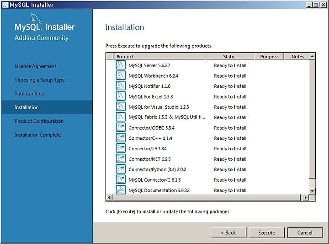Click the horizontal scrollbar thumb
The width and height of the screenshot is (329, 244).
coord(207,198)
